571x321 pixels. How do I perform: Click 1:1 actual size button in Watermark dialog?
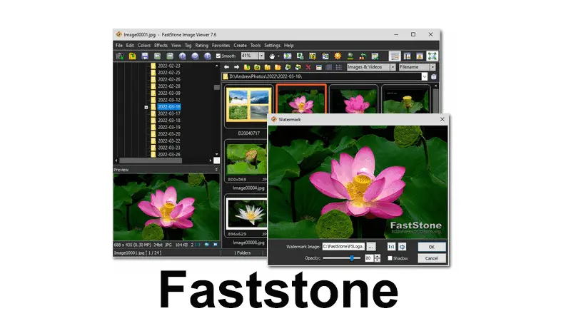391,247
